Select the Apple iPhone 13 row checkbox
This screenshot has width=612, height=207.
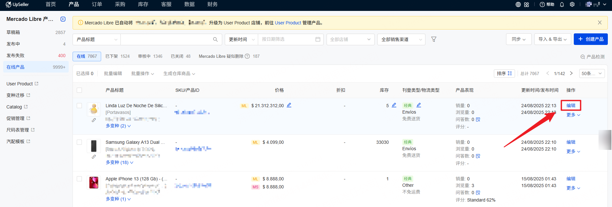[x=79, y=179]
